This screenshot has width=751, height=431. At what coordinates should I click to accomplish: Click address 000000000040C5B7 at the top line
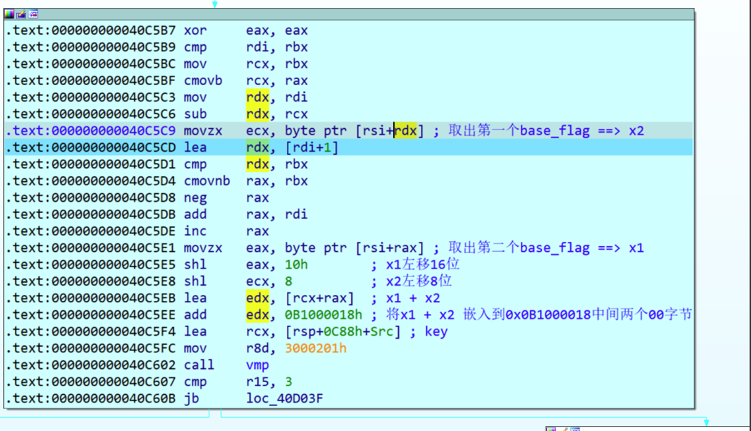click(110, 31)
